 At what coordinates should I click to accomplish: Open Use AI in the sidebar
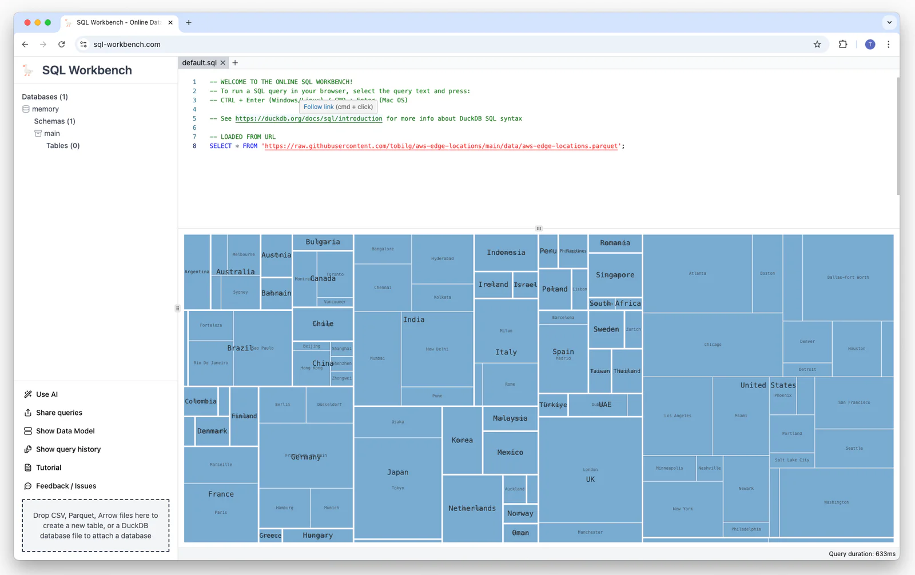pyautogui.click(x=41, y=394)
